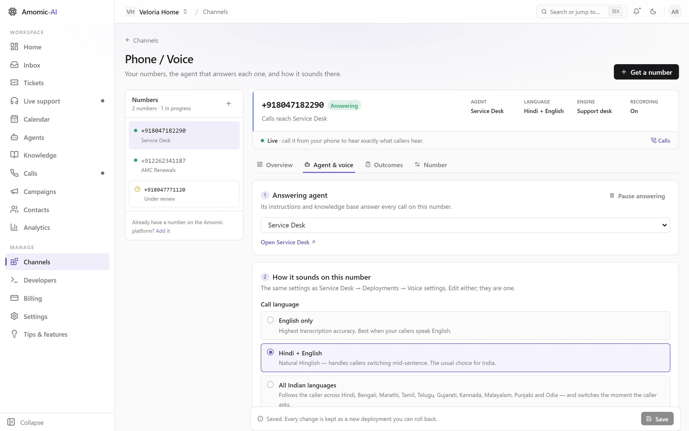Screen dimensions: 689x431
Task: Open the notifications bell
Action: pos(636,11)
